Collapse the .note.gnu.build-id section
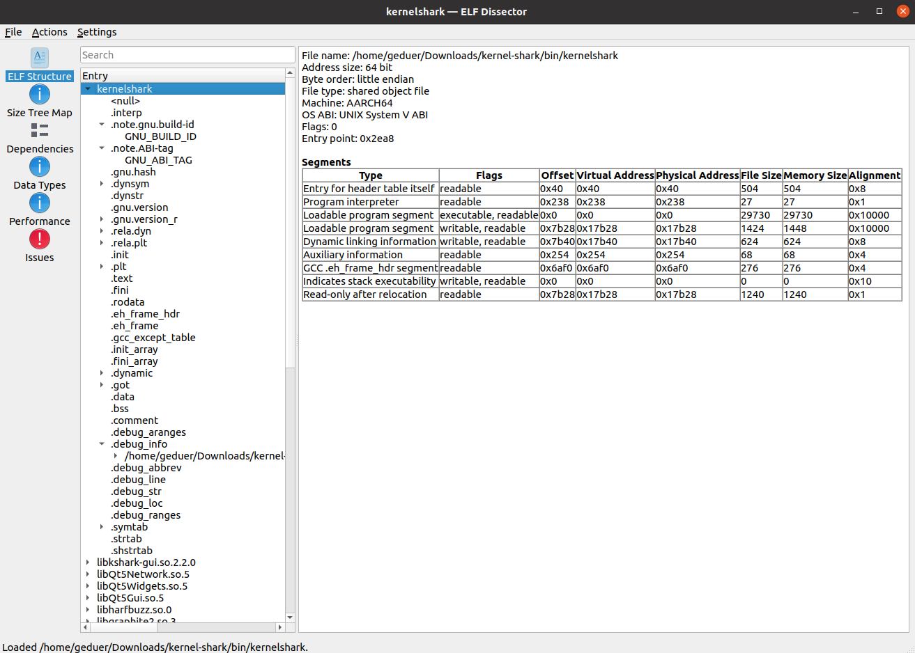 coord(102,125)
